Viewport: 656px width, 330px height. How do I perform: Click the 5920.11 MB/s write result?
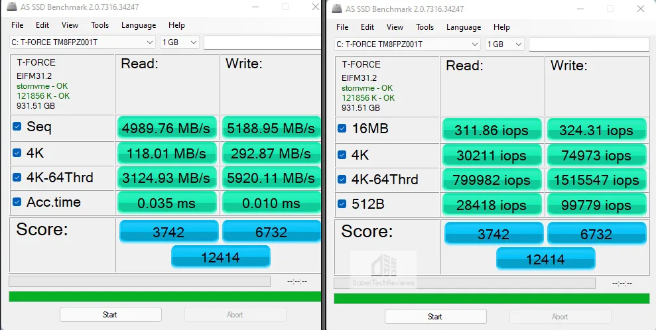(x=271, y=178)
